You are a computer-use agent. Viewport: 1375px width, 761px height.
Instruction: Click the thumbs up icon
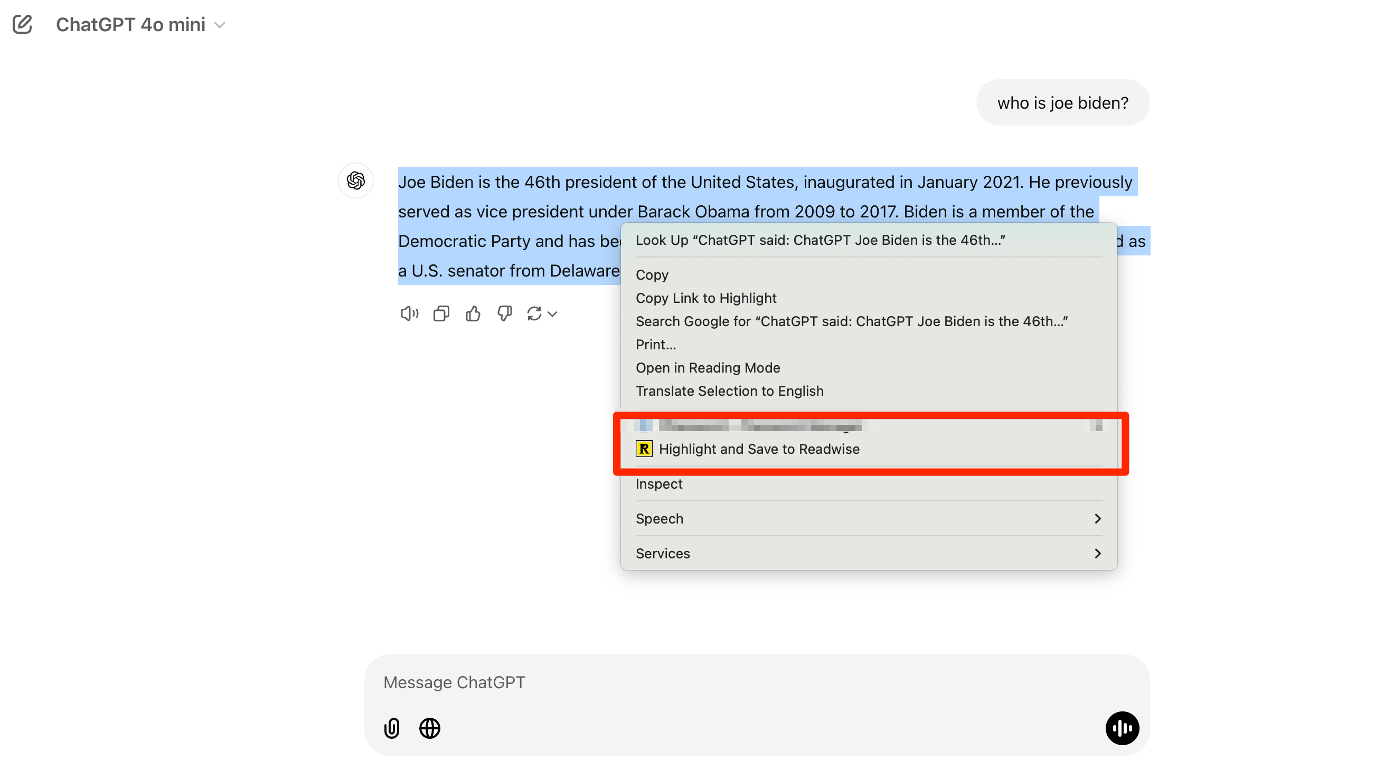click(x=473, y=314)
